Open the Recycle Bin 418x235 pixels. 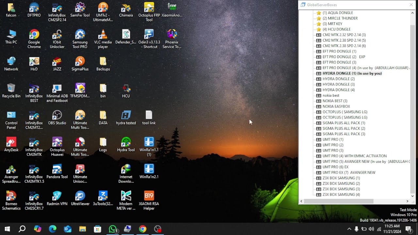11,91
